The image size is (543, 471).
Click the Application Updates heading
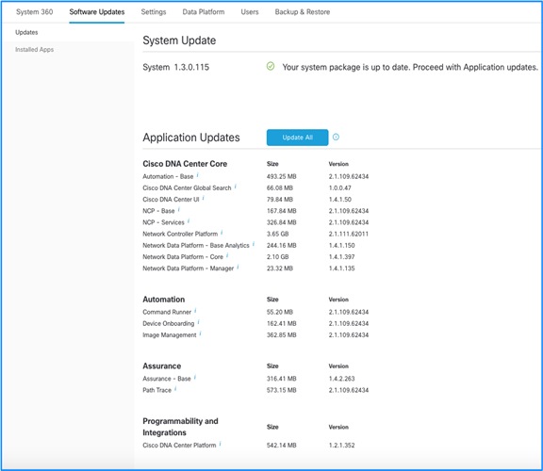tap(191, 138)
